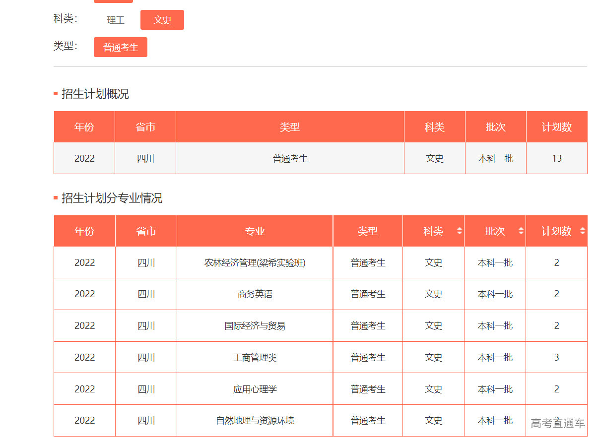Select the 理工 category button
The height and width of the screenshot is (443, 599).
click(x=115, y=20)
